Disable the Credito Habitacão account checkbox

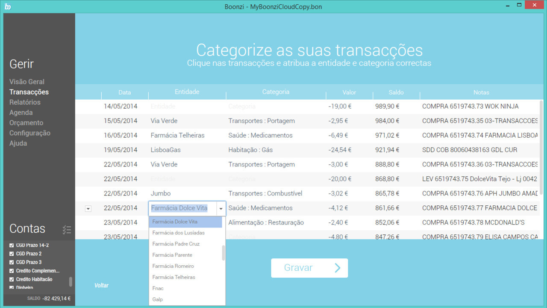point(12,279)
